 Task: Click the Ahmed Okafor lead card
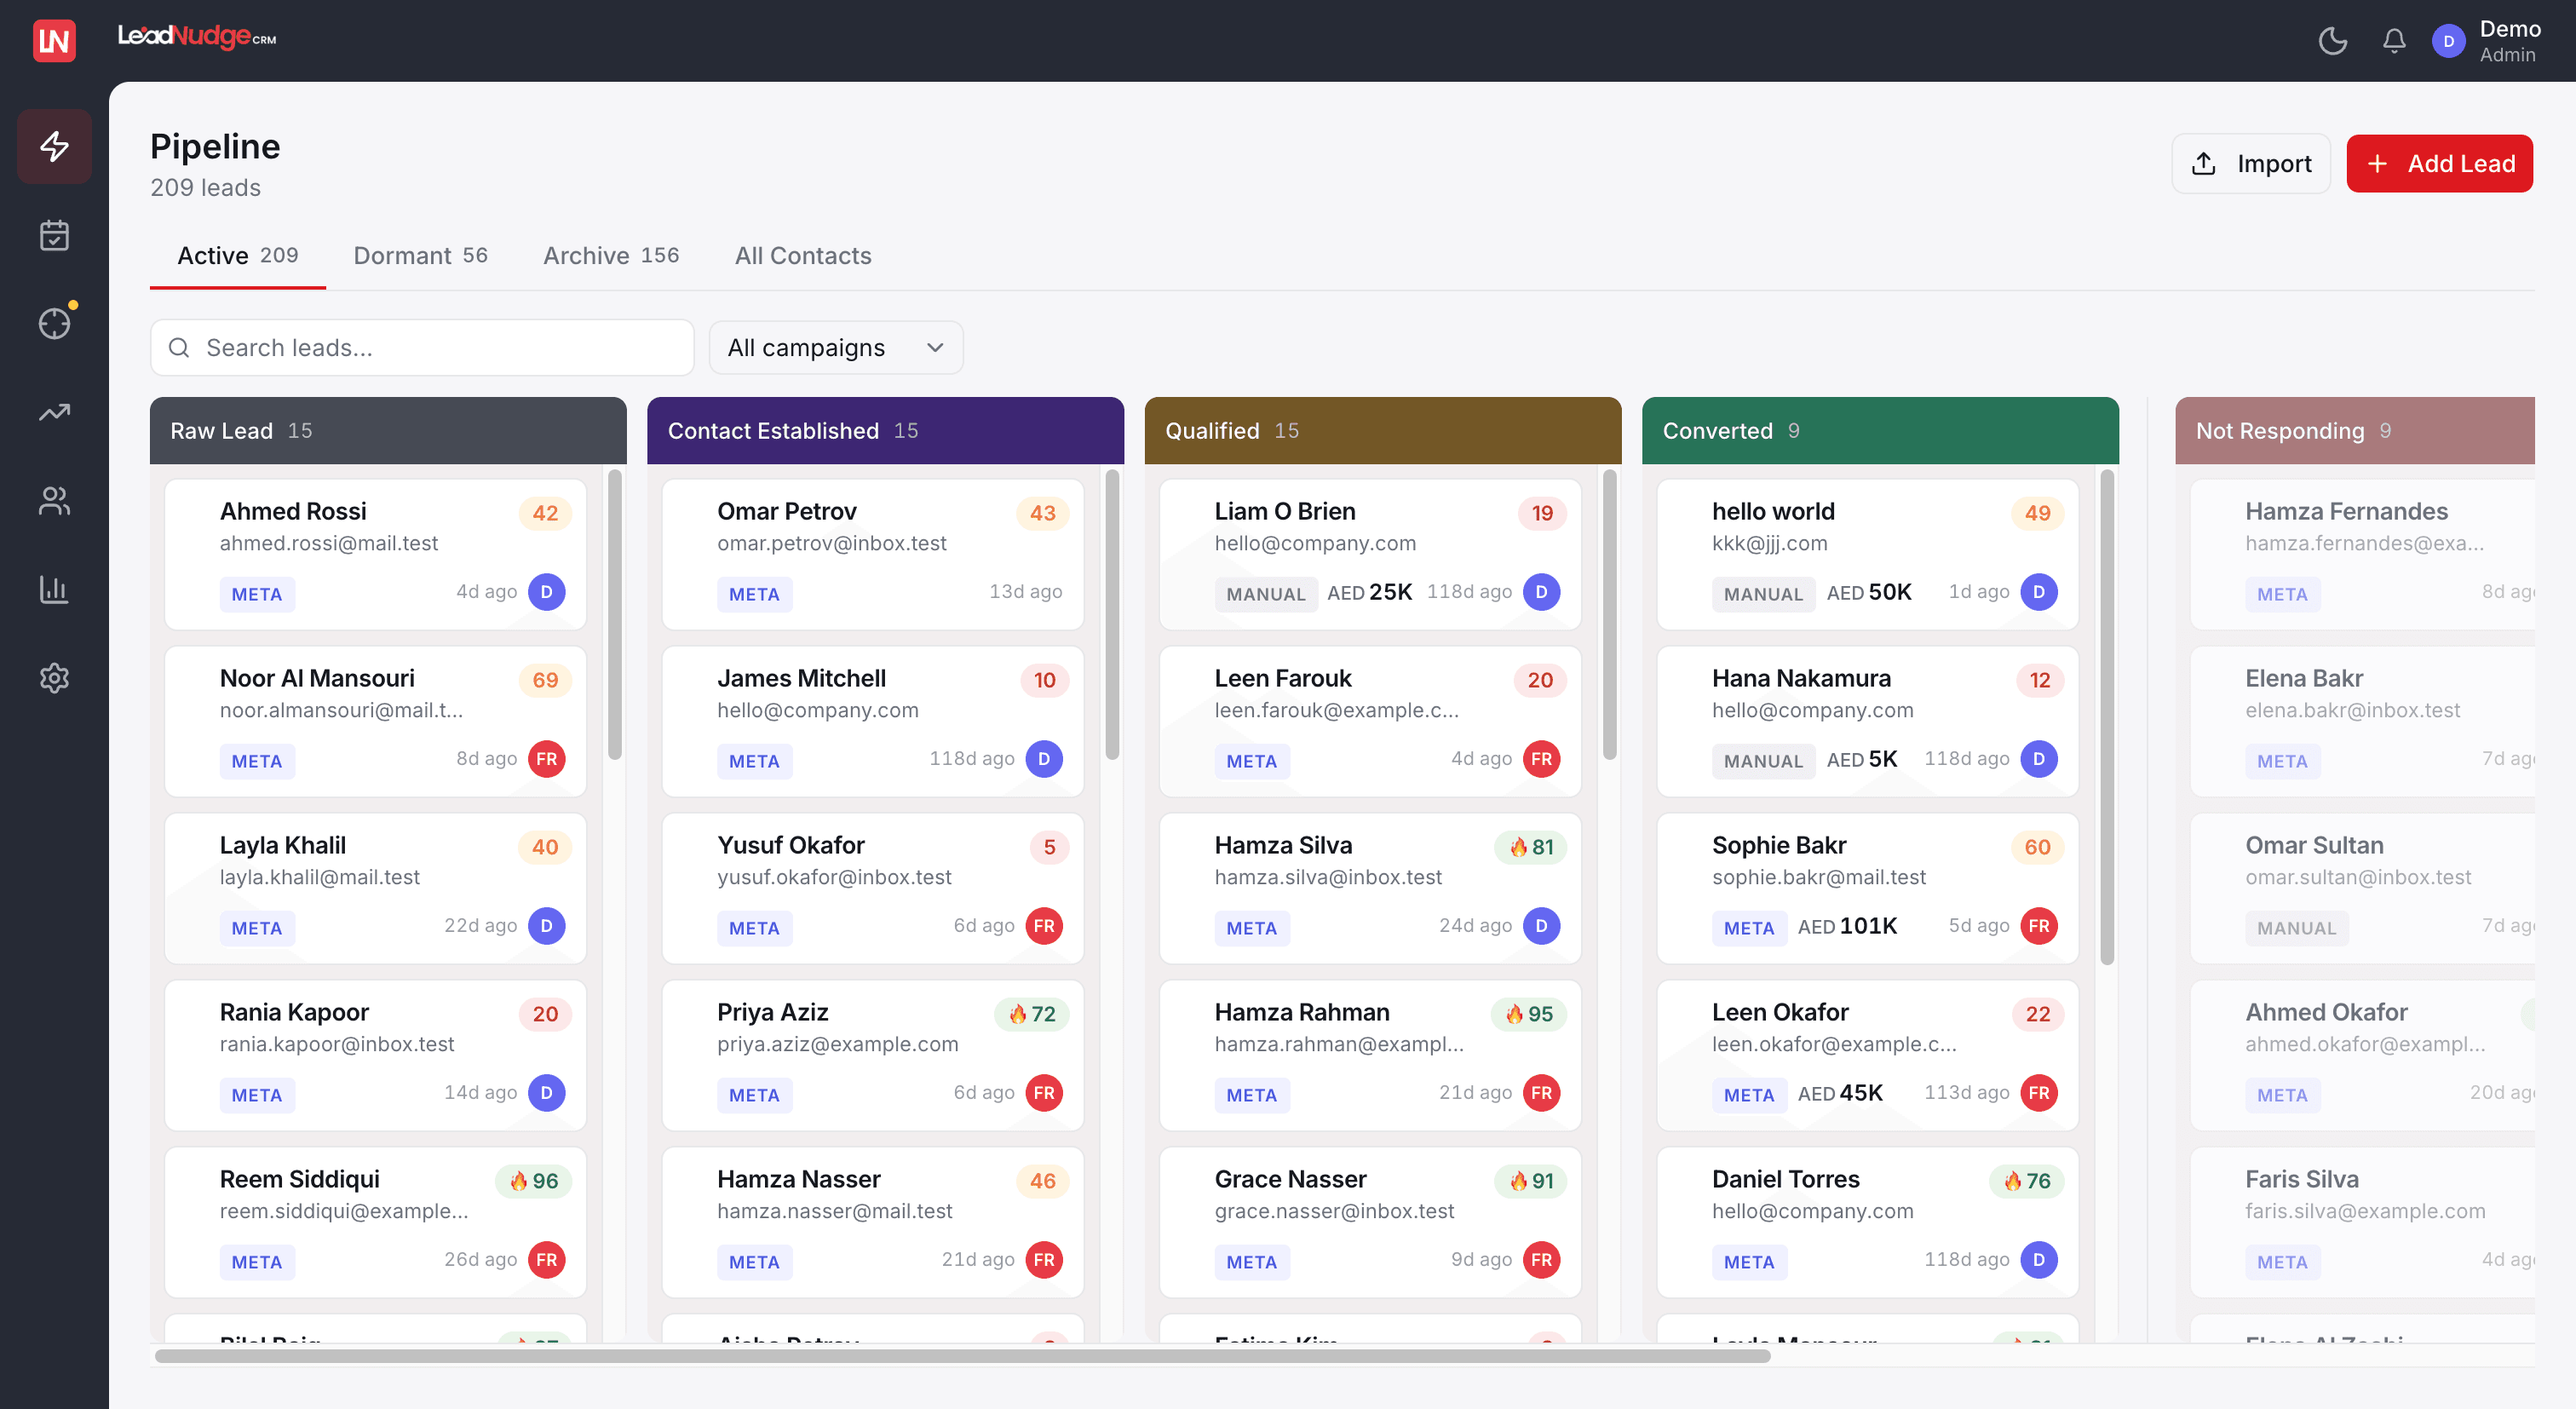click(x=2362, y=1056)
